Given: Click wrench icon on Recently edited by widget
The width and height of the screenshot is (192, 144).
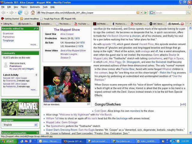Looking at the screenshot, I should click(35, 28).
